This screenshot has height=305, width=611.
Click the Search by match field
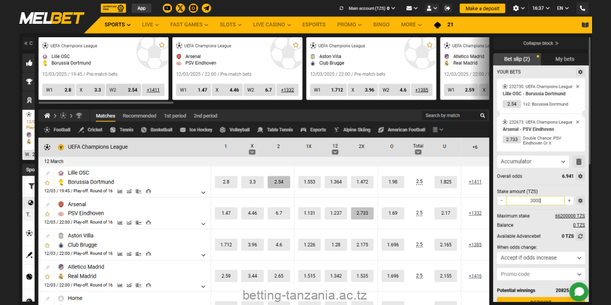(x=450, y=115)
